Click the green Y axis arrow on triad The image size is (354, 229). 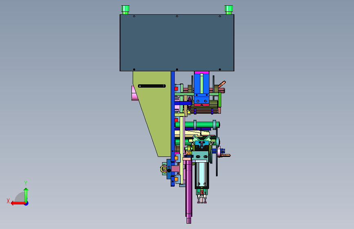(26, 195)
